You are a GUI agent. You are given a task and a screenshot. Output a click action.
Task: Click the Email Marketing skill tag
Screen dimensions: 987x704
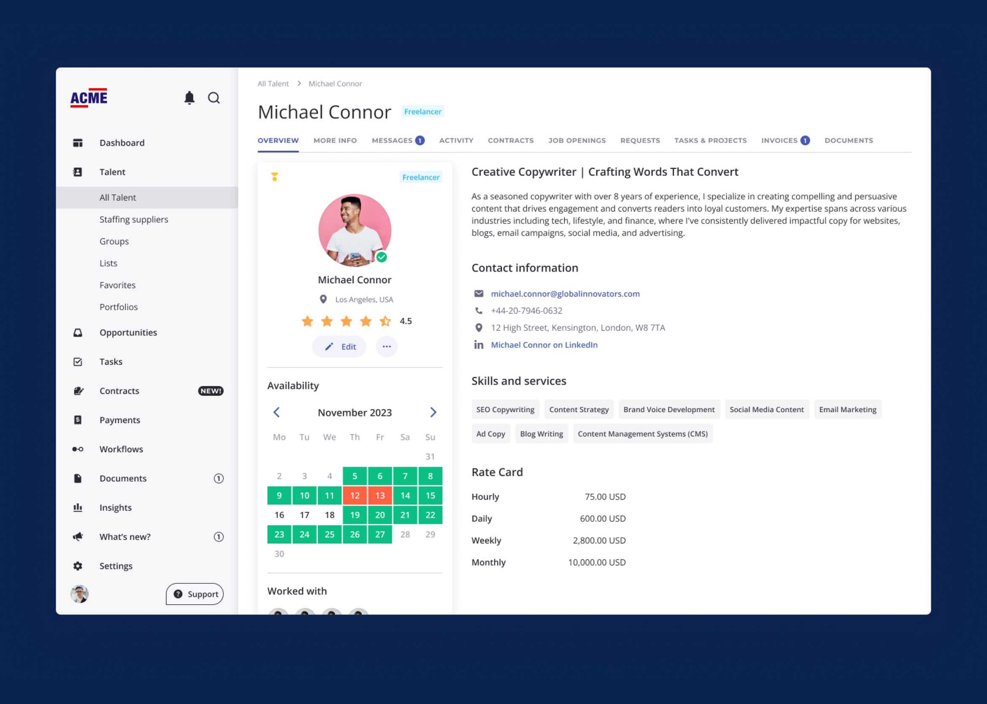[847, 409]
